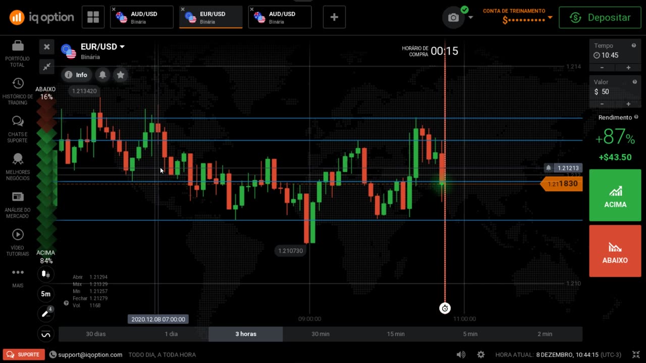Click the purchase time stopwatch marker
The image size is (646, 363).
(x=445, y=308)
